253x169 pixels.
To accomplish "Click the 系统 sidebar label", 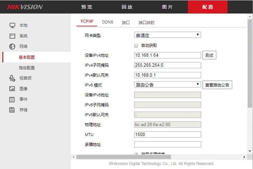I will pyautogui.click(x=23, y=36).
